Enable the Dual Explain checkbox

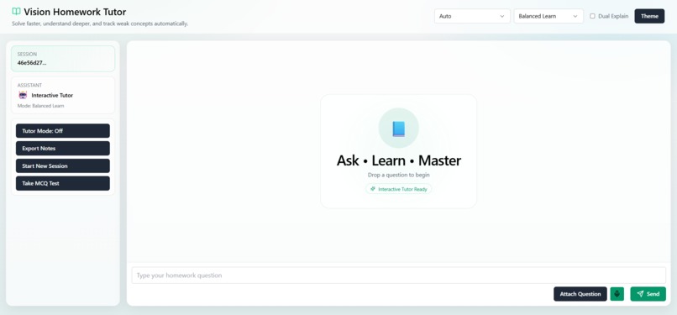[x=592, y=16]
